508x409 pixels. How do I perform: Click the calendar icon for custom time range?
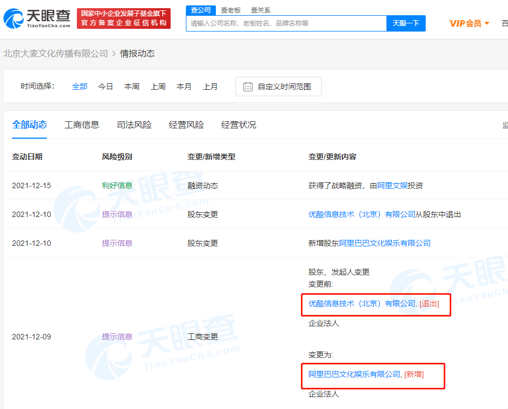pos(248,86)
